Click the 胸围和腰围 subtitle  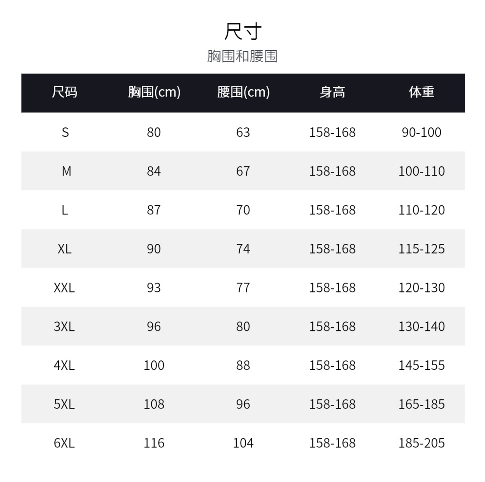pos(242,56)
